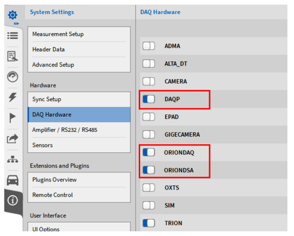The height and width of the screenshot is (236, 294).
Task: Open the network hierarchy sidebar icon
Action: [13, 159]
